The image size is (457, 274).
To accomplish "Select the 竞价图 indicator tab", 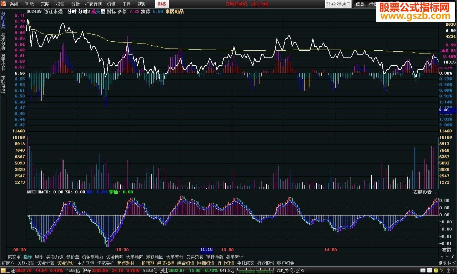I will [73, 257].
